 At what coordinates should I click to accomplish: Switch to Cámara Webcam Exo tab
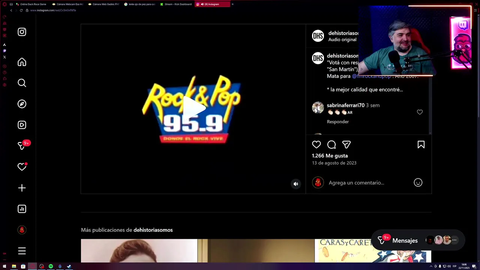(x=68, y=4)
